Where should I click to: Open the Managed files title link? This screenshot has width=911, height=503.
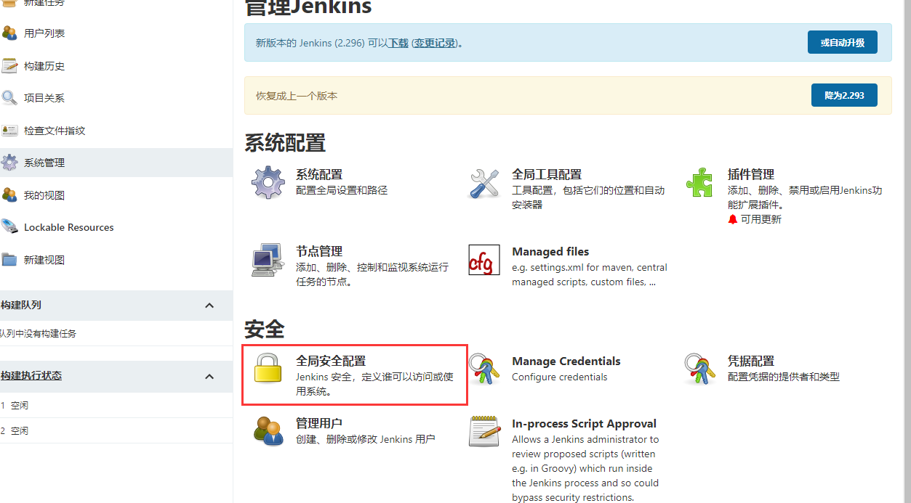(x=550, y=252)
